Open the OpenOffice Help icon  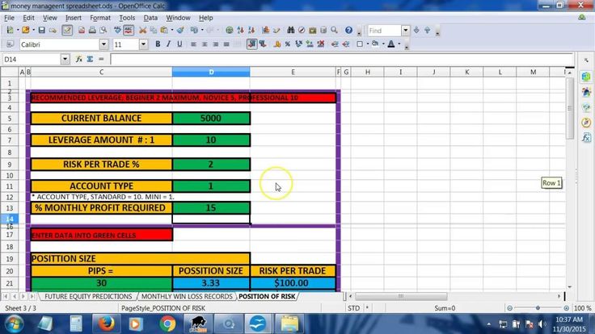[349, 31]
